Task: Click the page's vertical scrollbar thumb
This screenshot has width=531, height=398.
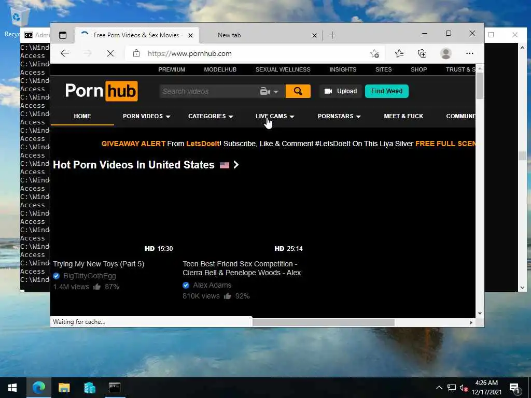Action: pyautogui.click(x=480, y=87)
